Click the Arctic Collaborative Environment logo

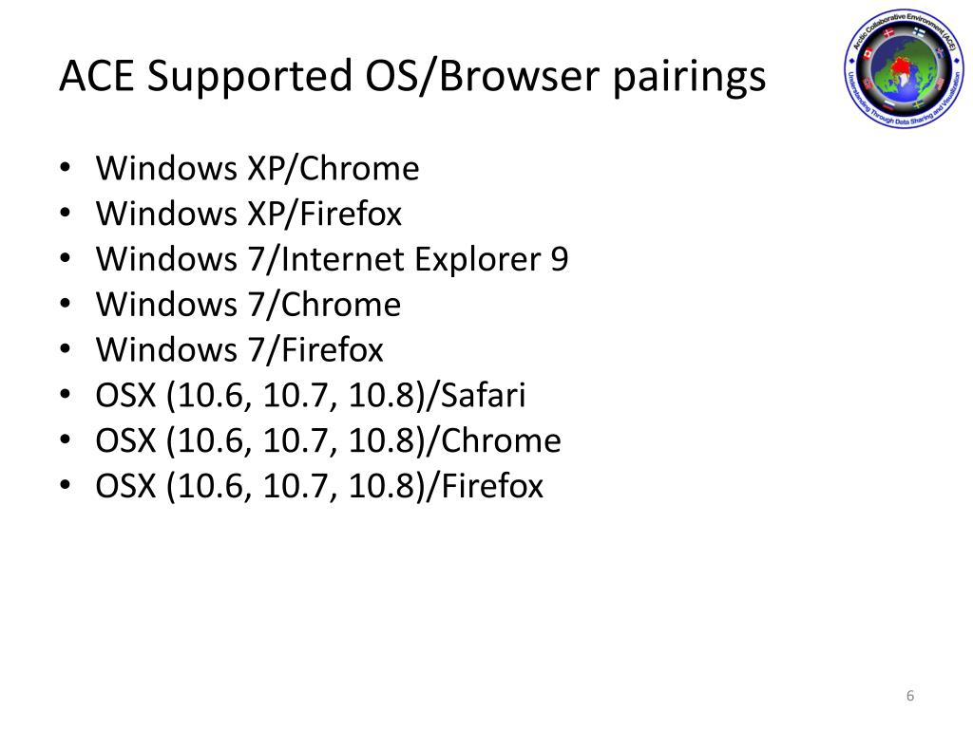(x=904, y=68)
